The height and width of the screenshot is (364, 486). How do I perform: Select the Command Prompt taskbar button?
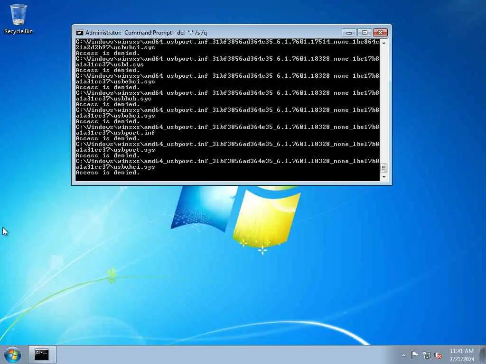coord(42,355)
